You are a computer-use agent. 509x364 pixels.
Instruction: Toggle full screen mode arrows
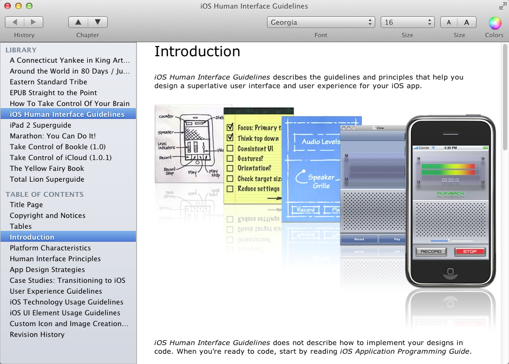503,6
